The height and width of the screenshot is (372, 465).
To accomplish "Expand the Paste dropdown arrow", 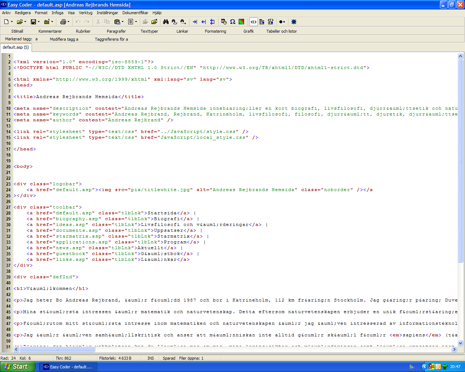I will [x=122, y=22].
